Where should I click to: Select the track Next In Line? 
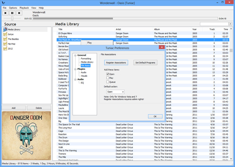pos(142,144)
